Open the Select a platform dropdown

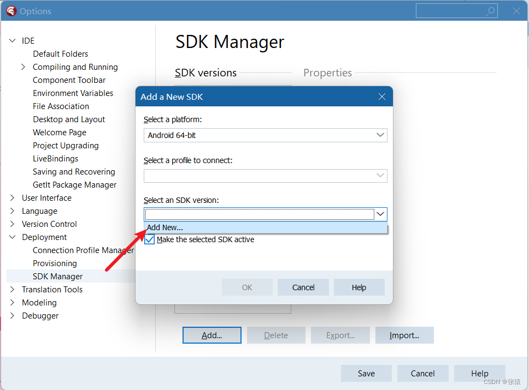(266, 135)
